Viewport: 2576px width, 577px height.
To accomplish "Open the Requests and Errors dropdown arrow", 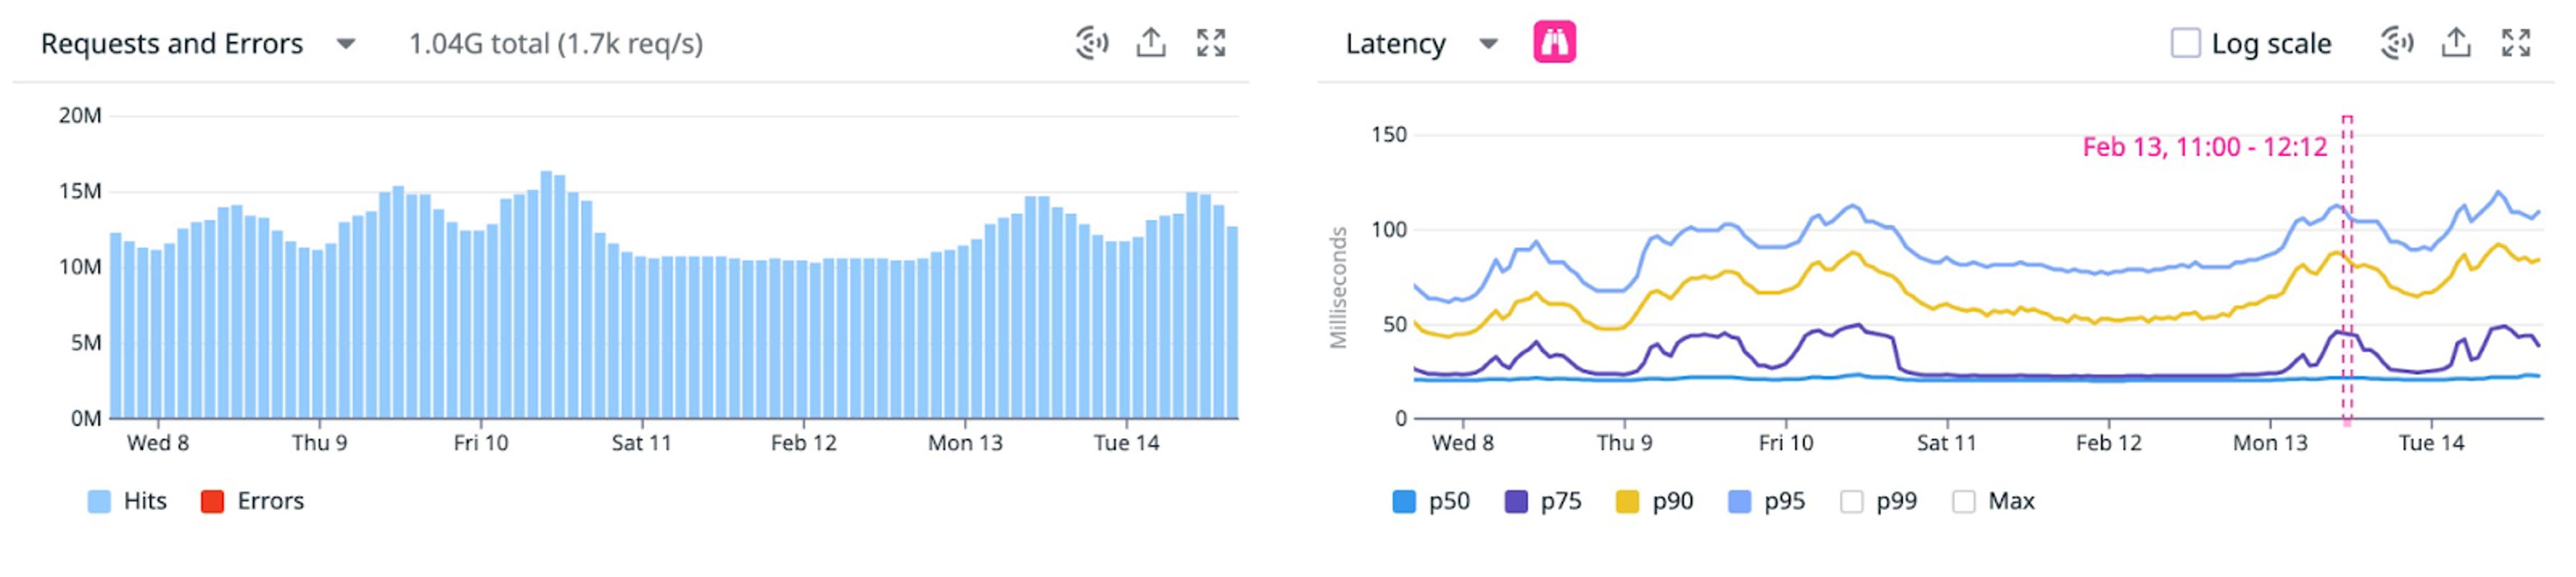I will 346,44.
